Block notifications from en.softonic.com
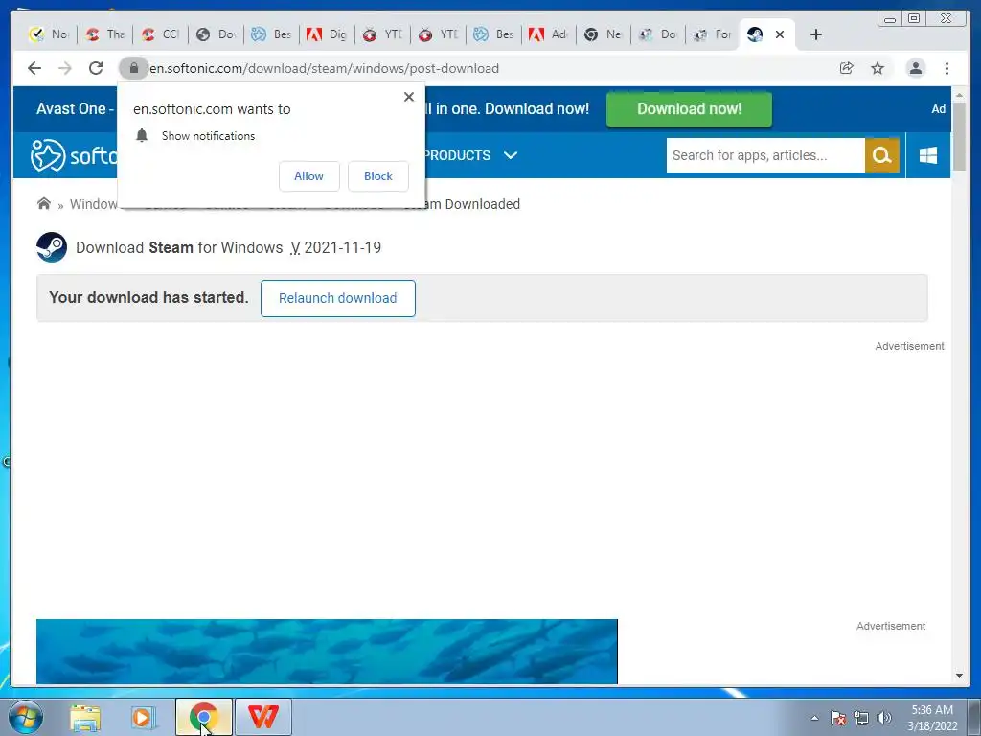Screen dimensions: 981x736 pyautogui.click(x=377, y=176)
